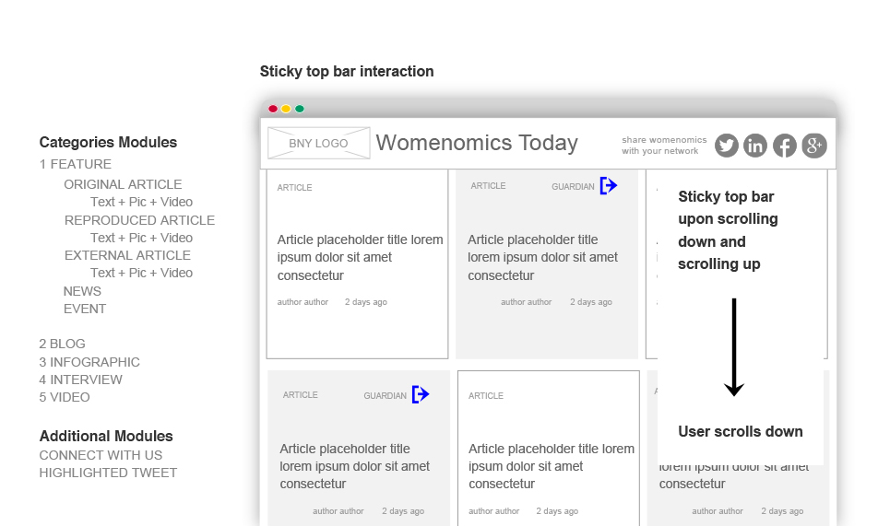Open the 5 VIDEO category
Screen dimensions: 878x526
pyautogui.click(x=65, y=397)
